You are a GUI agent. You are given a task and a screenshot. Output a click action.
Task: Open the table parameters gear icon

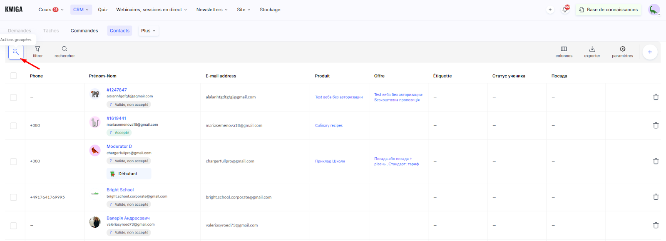tap(622, 49)
